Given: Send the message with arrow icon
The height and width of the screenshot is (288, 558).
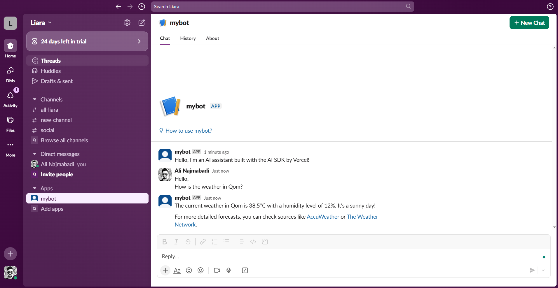Looking at the screenshot, I should 532,270.
